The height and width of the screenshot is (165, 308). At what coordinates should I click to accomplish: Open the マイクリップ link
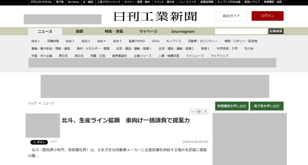tap(220, 56)
